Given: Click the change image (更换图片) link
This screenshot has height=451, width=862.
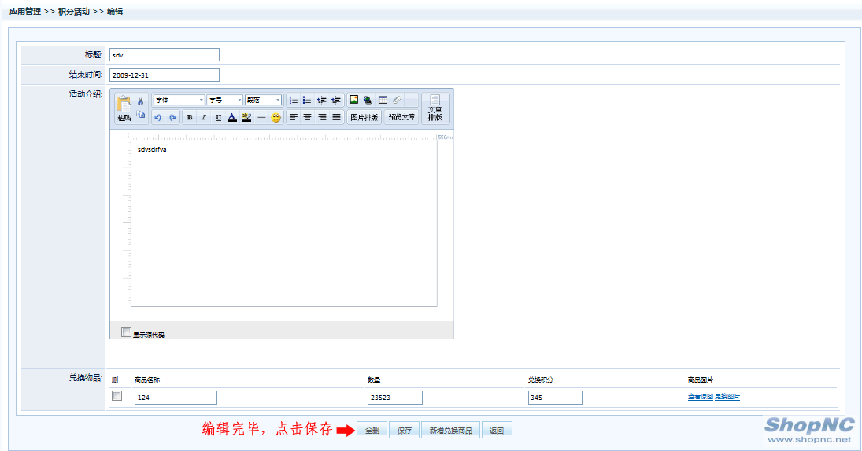Looking at the screenshot, I should pos(727,397).
